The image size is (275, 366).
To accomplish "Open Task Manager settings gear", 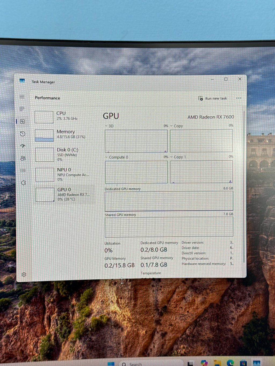I will (x=24, y=274).
